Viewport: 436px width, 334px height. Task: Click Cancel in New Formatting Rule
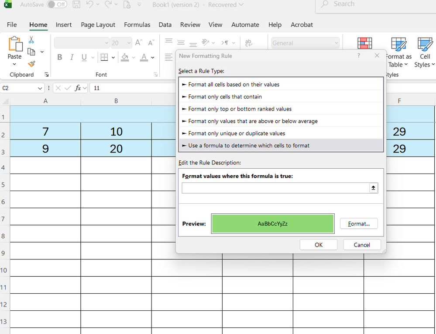click(362, 245)
